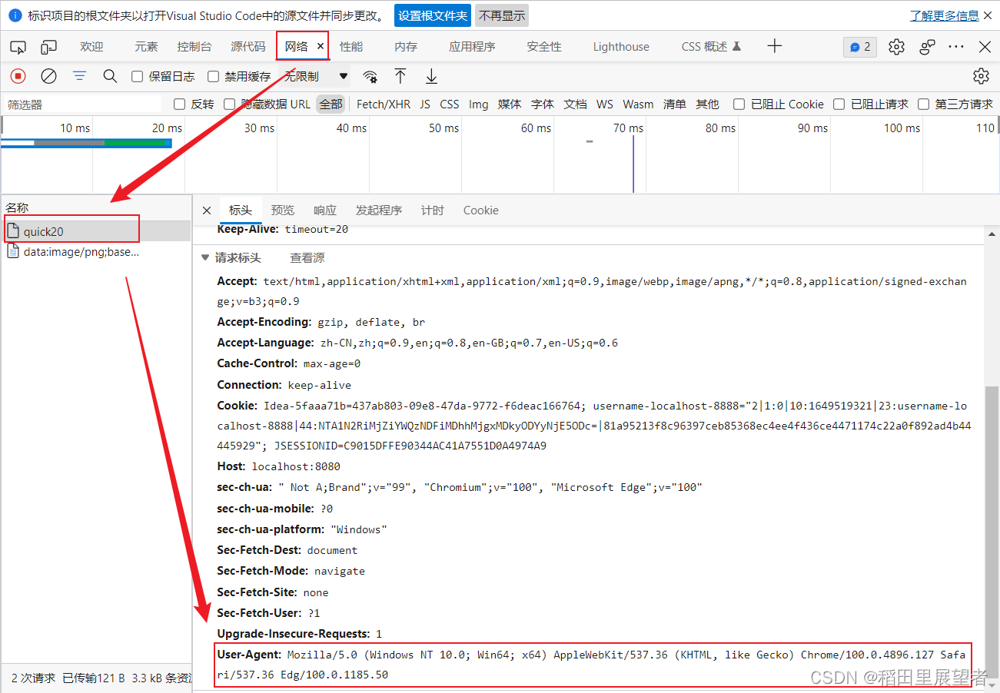The width and height of the screenshot is (1000, 693).
Task: Enable the Disable cache checkbox (禁用缓存)
Action: pyautogui.click(x=214, y=77)
